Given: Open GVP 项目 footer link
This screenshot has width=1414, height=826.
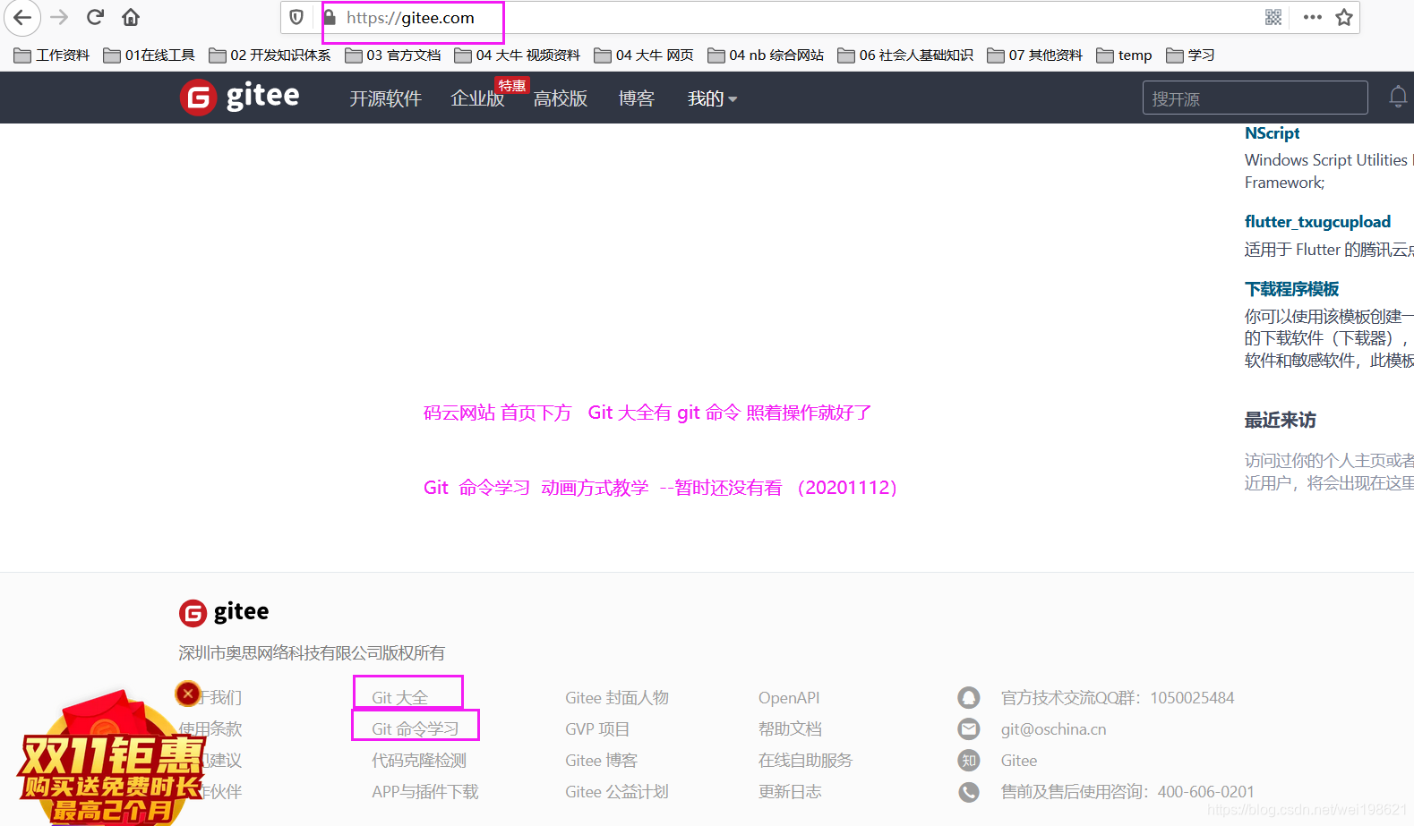Looking at the screenshot, I should (x=597, y=728).
